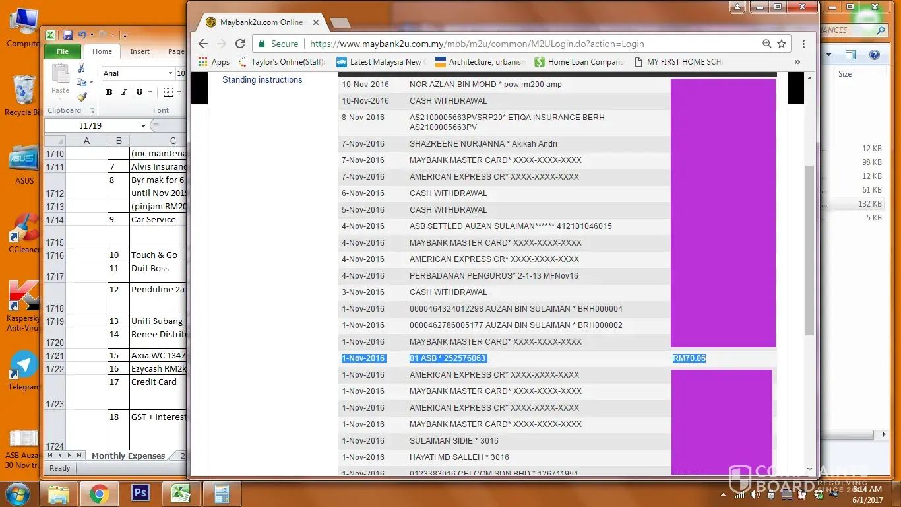Open the Home Loan Comparison bookmark
Image resolution: width=901 pixels, height=507 pixels.
[579, 62]
